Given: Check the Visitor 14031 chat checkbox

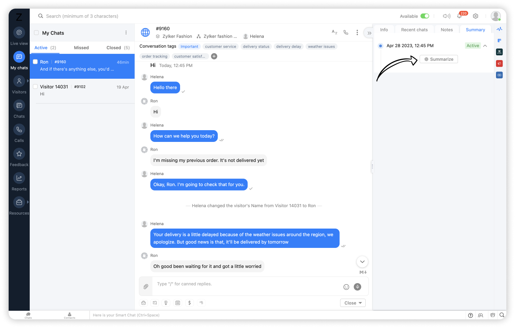Looking at the screenshot, I should click(35, 87).
